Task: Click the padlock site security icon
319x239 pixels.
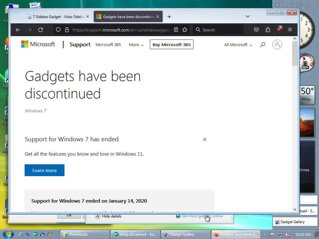Action: click(67, 30)
